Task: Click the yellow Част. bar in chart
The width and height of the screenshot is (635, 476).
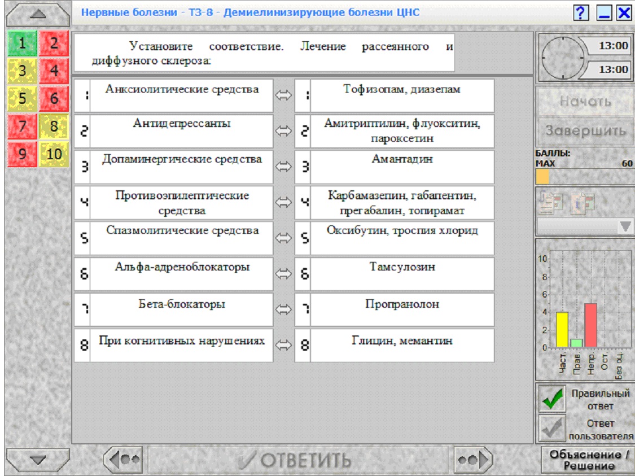Action: coord(562,329)
